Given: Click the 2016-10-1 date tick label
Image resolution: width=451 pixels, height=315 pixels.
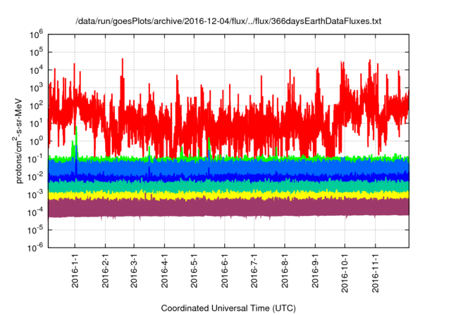Looking at the screenshot, I should point(345,273).
